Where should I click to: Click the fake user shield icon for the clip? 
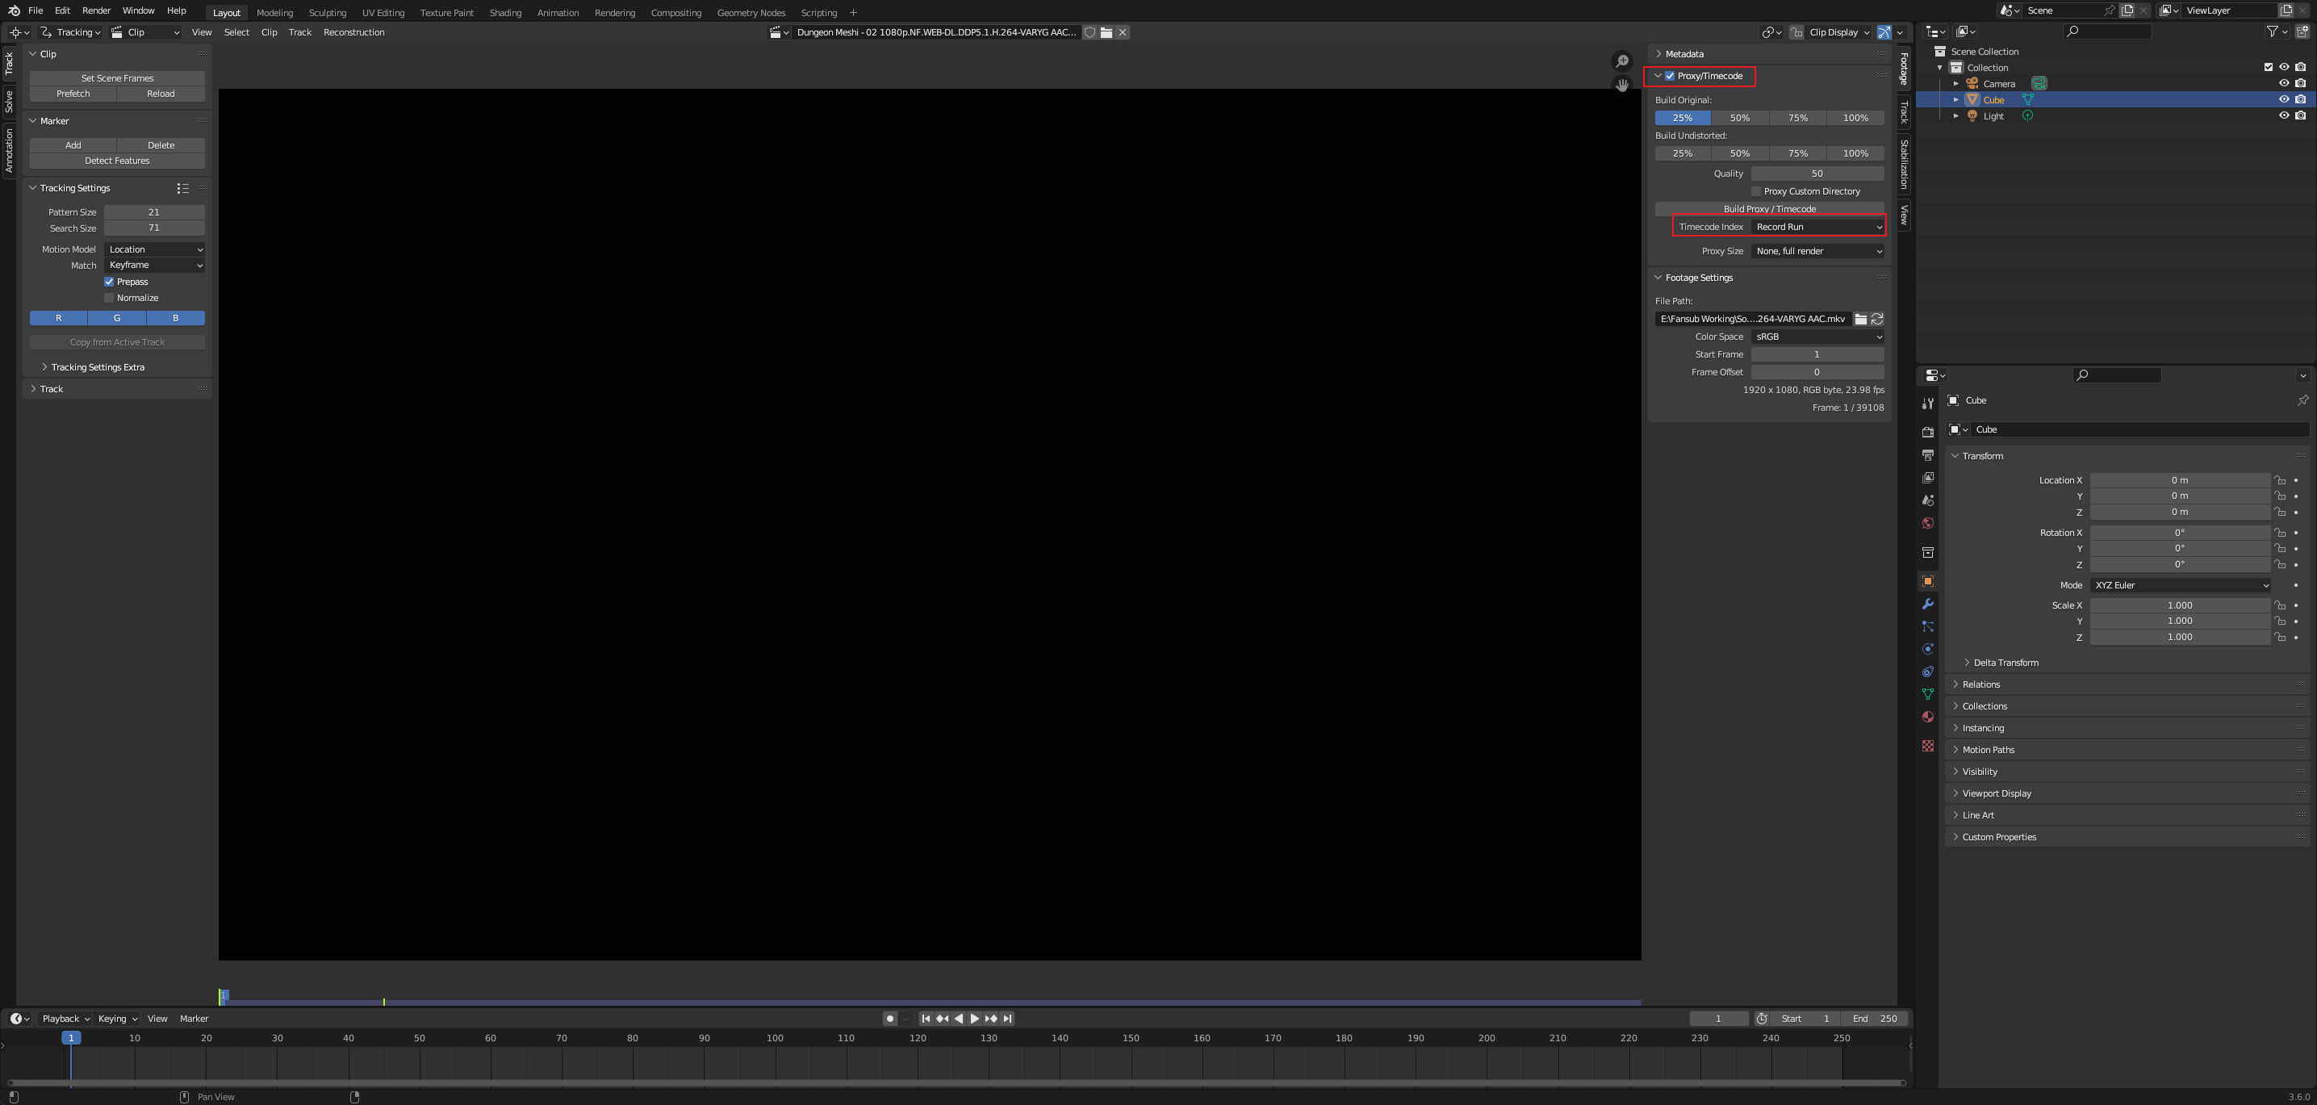[1089, 32]
